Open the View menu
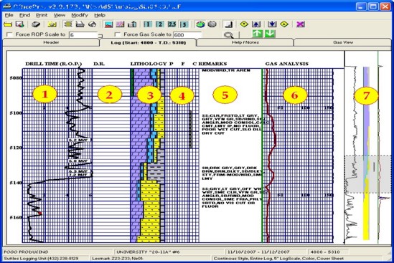Image resolution: width=394 pixels, height=263 pixels. pos(60,15)
